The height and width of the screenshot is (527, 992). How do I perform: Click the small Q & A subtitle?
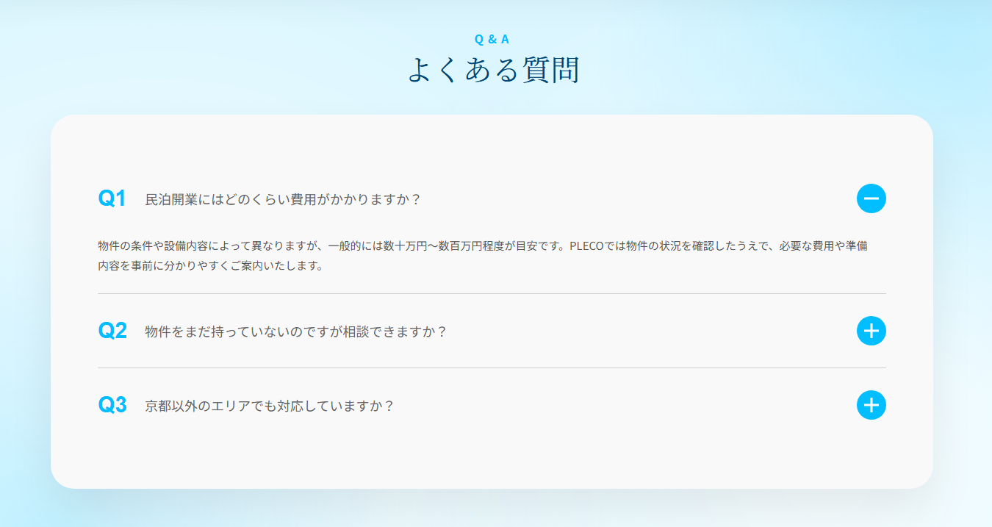pos(492,40)
